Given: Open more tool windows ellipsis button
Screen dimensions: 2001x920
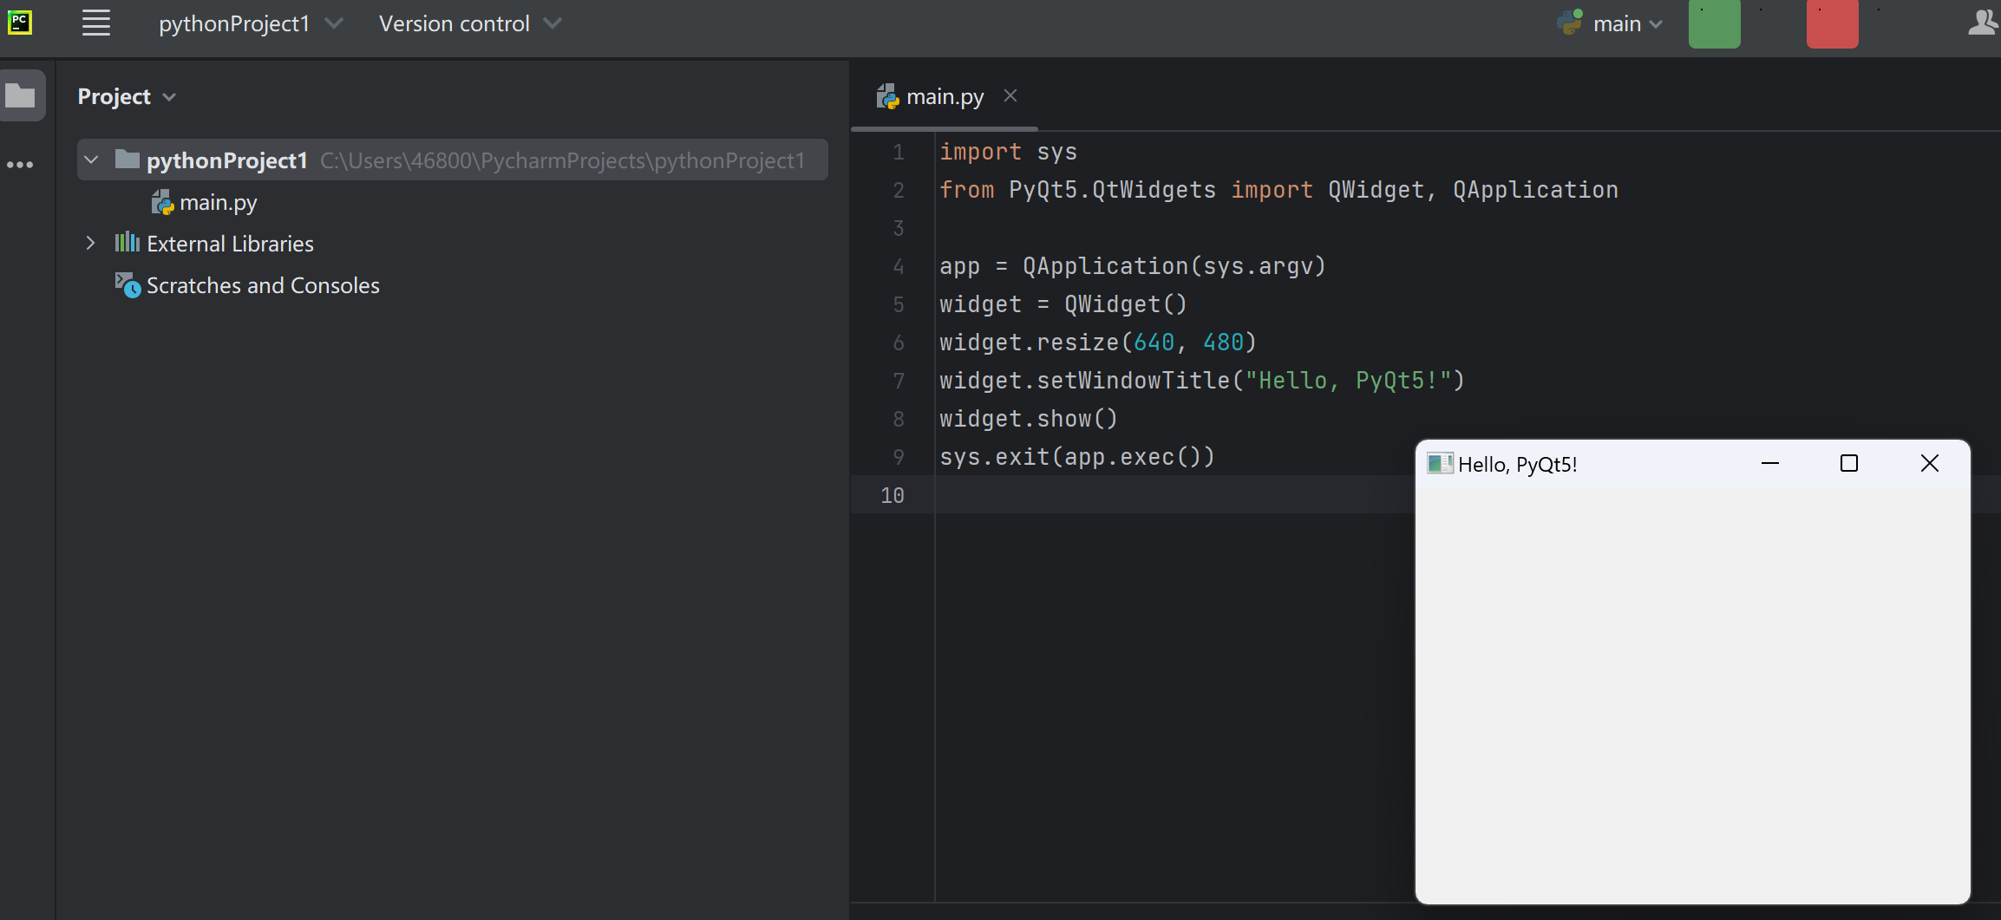Looking at the screenshot, I should click(20, 165).
